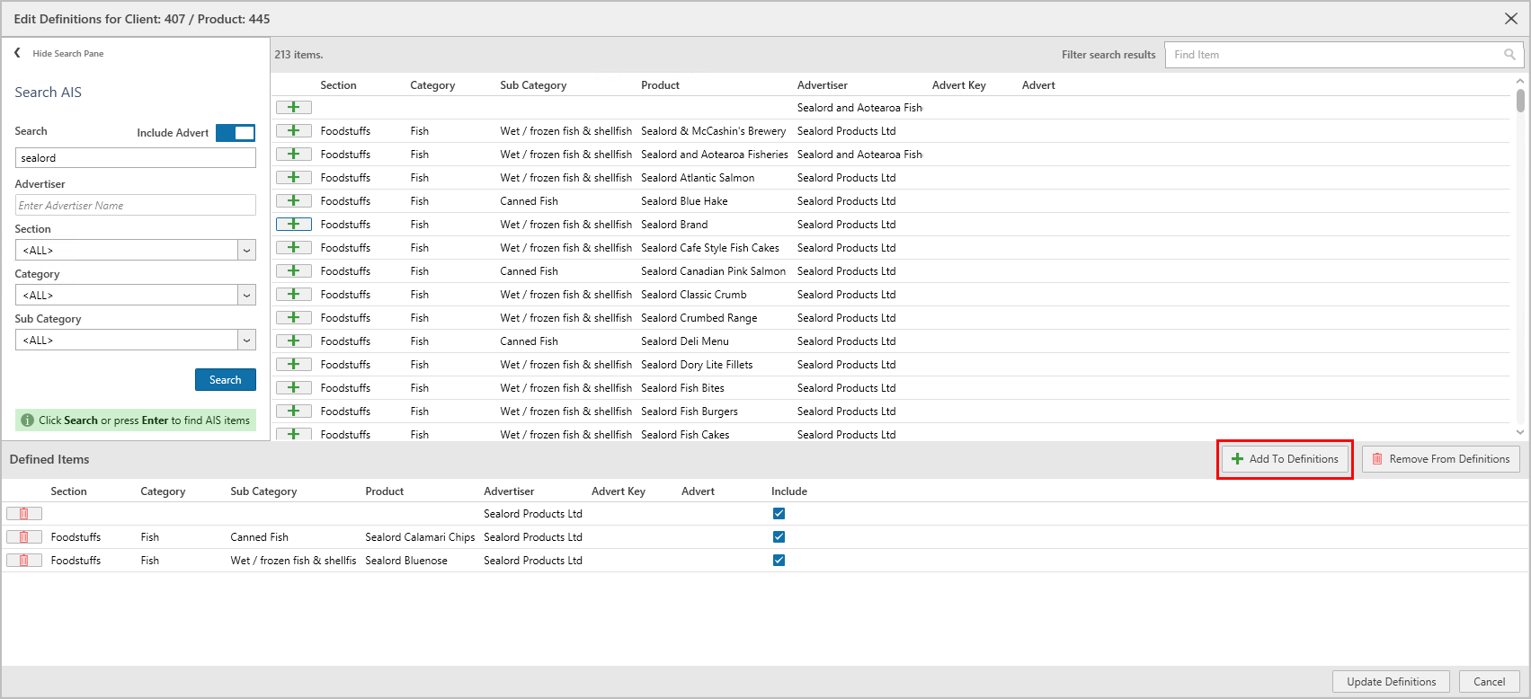Click the green info icon in the hint bar
This screenshot has height=699, width=1531.
pyautogui.click(x=27, y=420)
